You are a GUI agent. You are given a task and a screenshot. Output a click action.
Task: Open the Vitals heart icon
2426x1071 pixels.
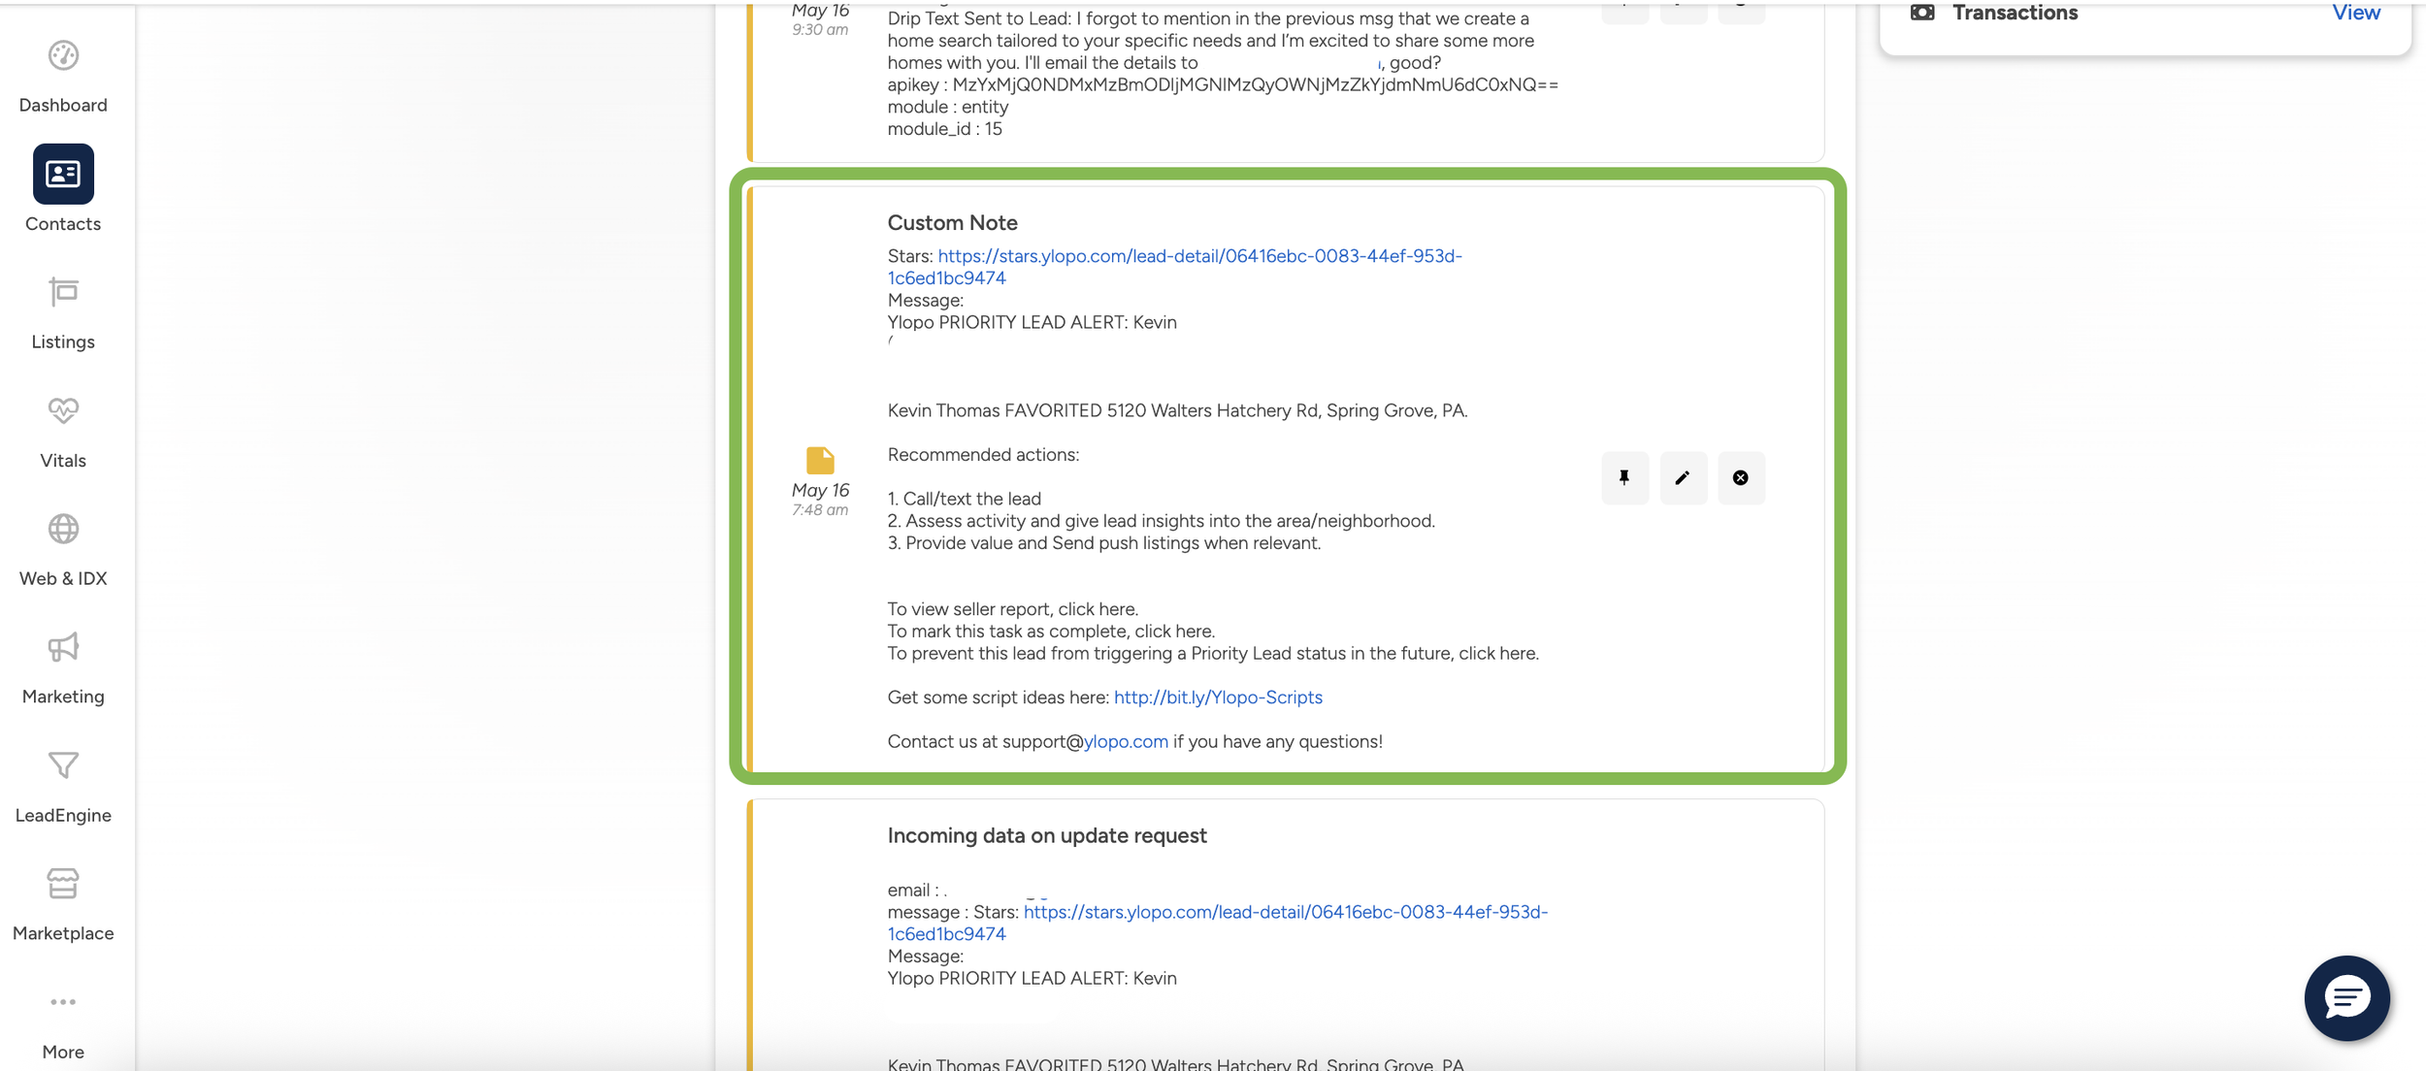click(63, 411)
